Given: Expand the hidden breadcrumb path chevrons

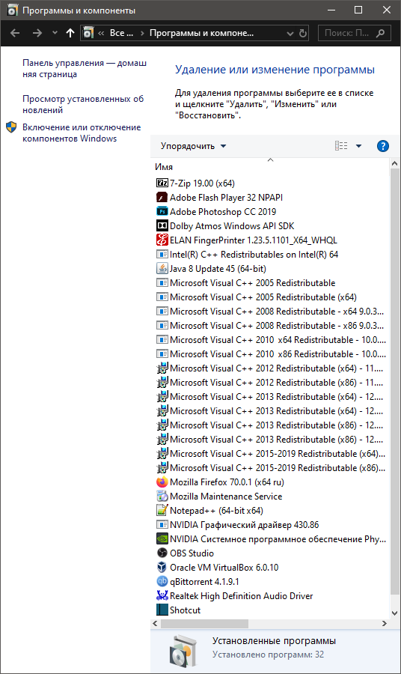Looking at the screenshot, I should point(101,33).
